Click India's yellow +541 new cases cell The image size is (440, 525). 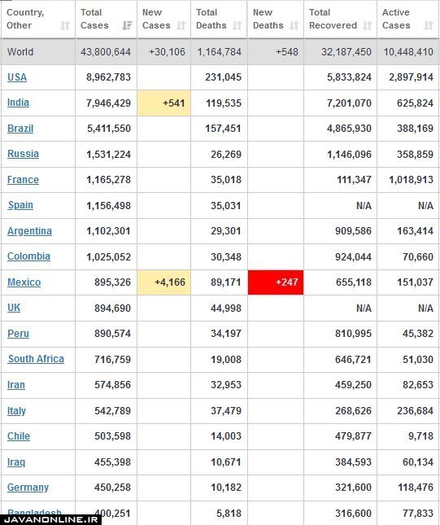point(164,103)
